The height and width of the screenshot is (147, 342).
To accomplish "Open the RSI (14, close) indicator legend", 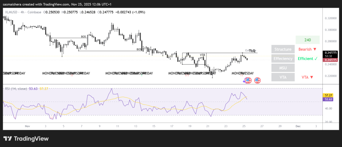I will coord(15,89).
